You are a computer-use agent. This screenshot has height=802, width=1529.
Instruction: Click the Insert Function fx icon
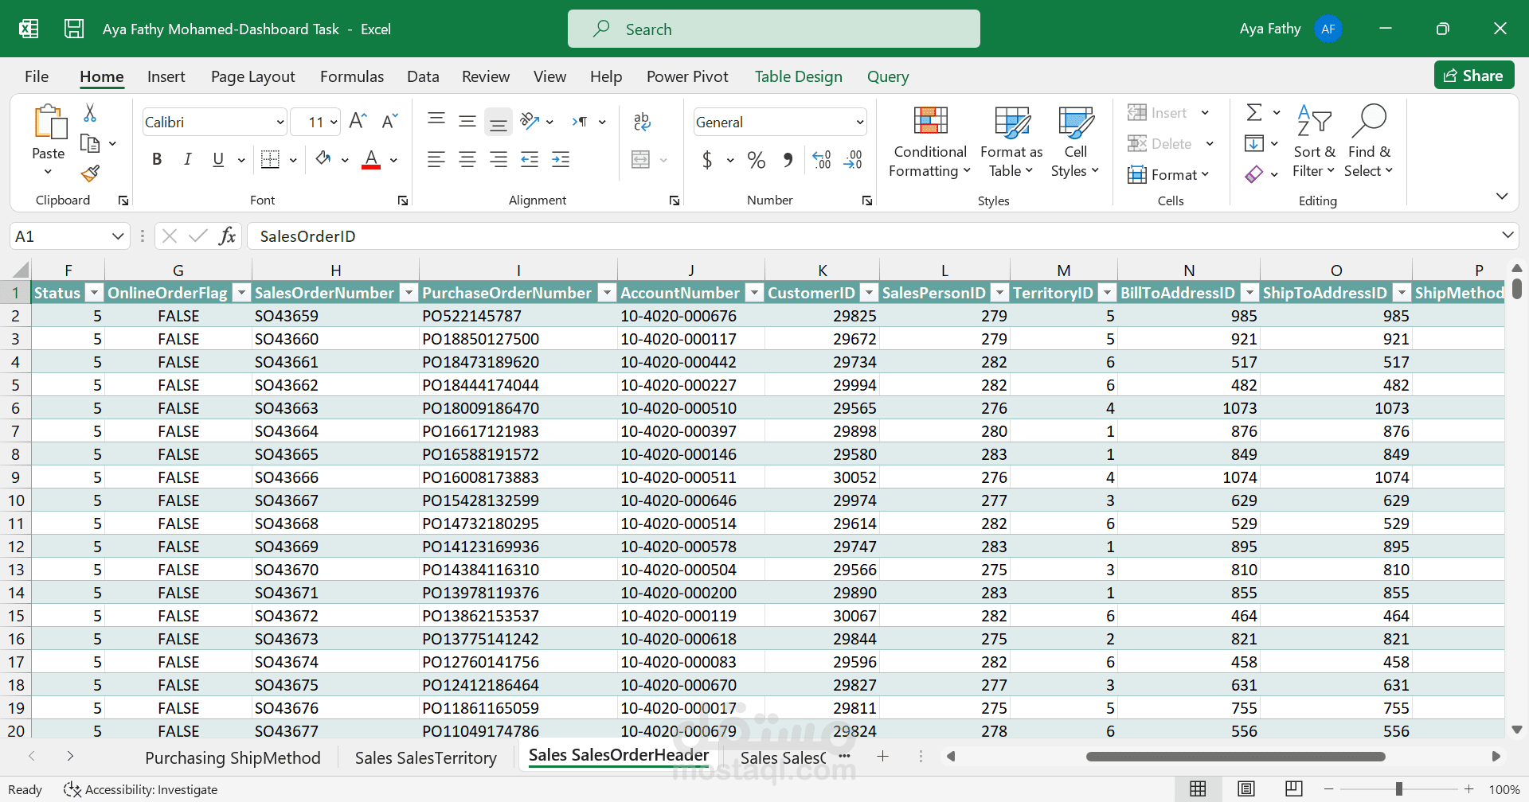pos(227,236)
